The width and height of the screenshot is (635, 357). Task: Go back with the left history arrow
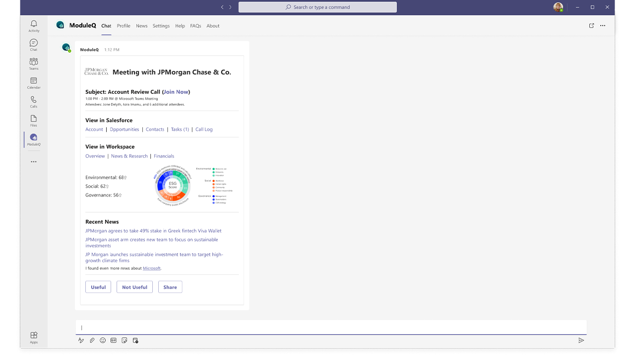[x=222, y=7]
